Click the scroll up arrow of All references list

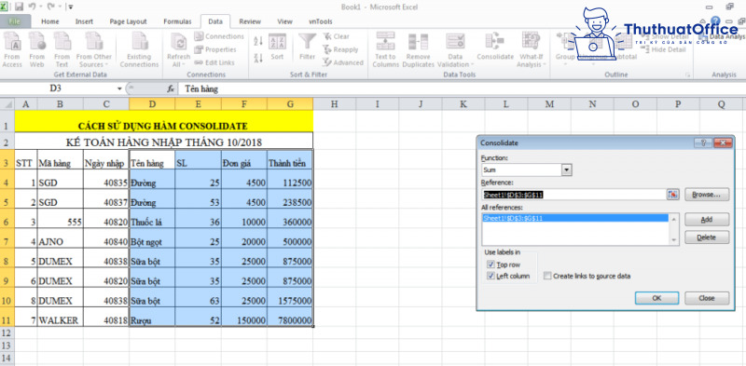coord(673,218)
